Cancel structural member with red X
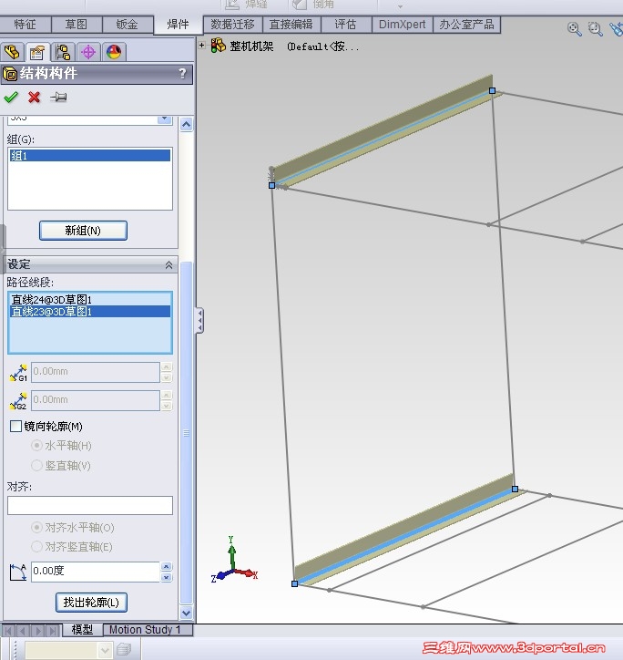The image size is (623, 660). [34, 98]
